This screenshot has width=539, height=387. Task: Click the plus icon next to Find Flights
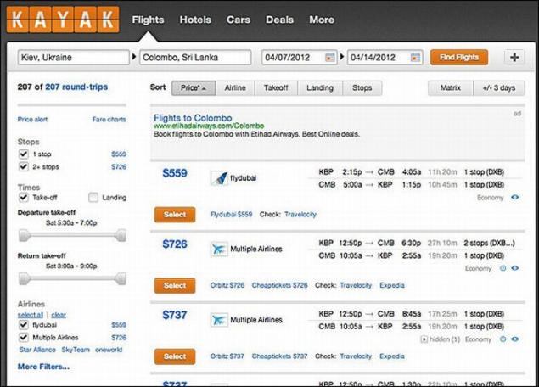[x=514, y=58]
